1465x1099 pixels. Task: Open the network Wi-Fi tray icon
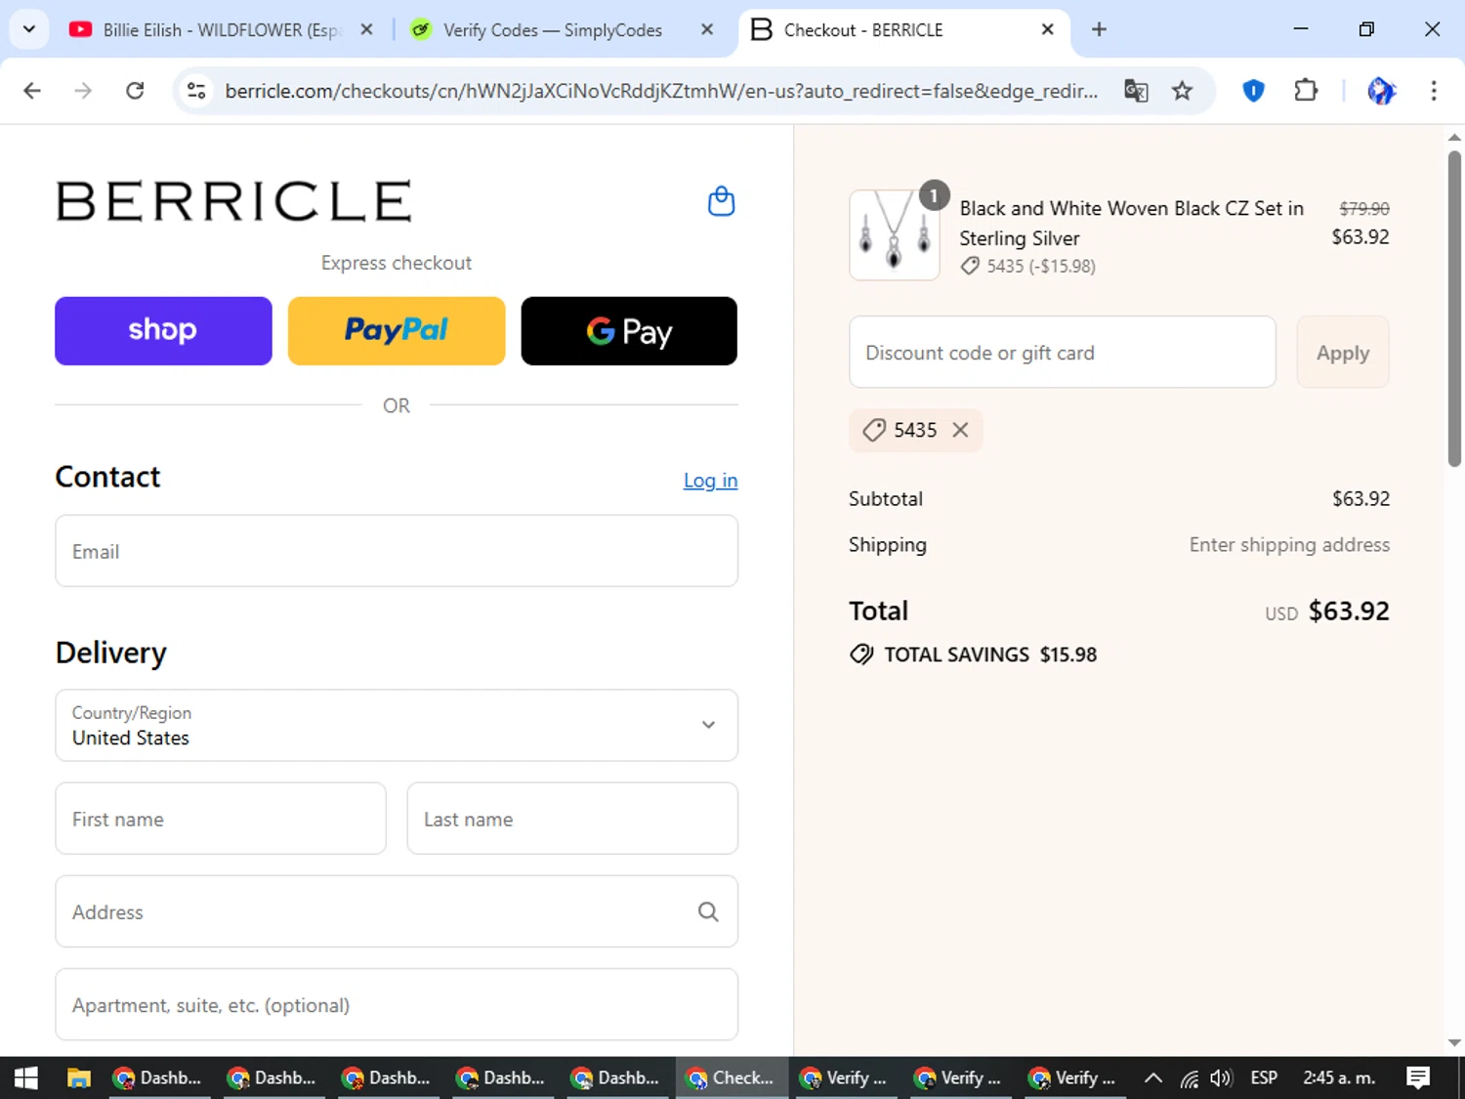pyautogui.click(x=1189, y=1078)
